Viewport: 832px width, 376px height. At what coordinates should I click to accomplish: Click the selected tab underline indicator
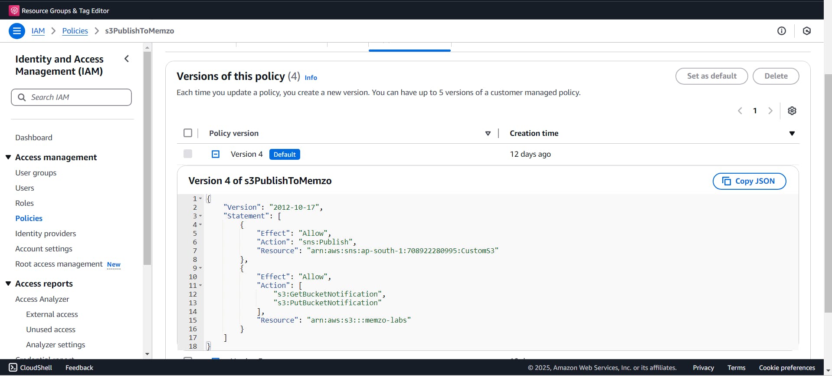[409, 50]
